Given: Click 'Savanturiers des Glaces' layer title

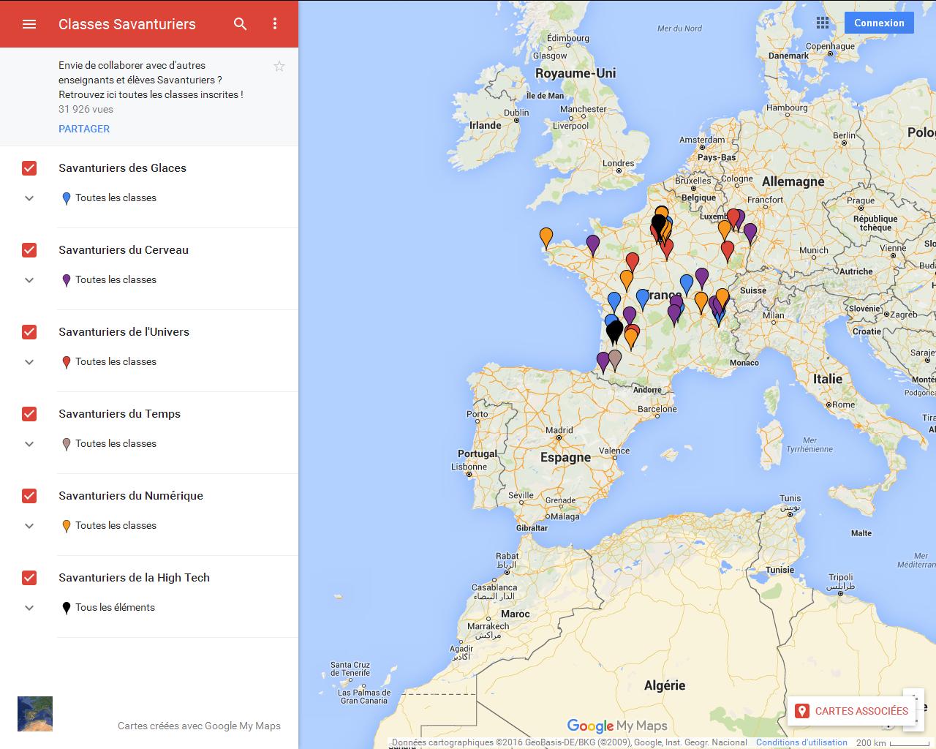Looking at the screenshot, I should [x=122, y=168].
